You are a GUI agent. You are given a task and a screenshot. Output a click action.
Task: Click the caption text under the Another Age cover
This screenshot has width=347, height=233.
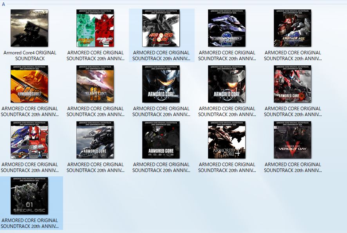(x=293, y=56)
